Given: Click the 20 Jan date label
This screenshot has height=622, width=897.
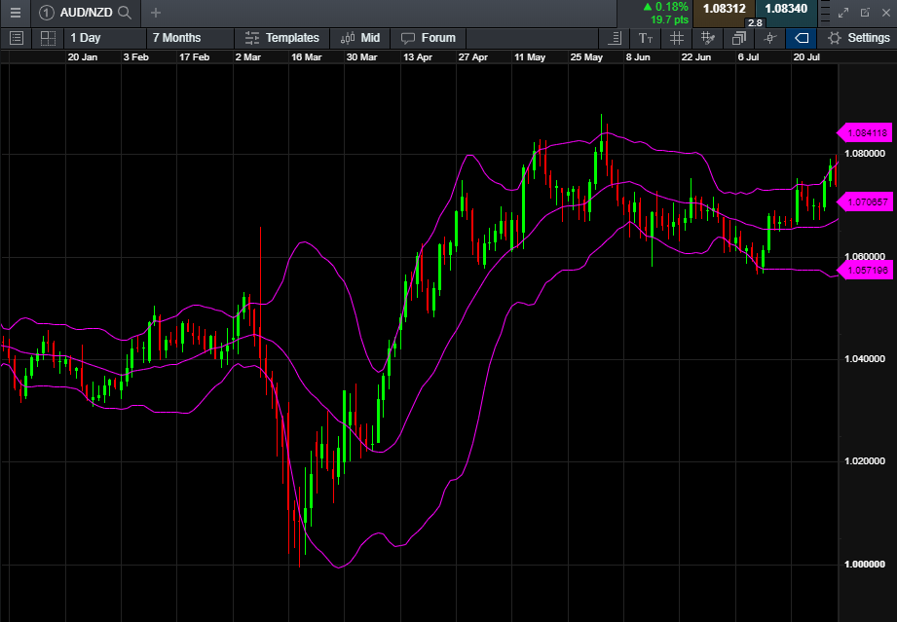Looking at the screenshot, I should click(x=83, y=57).
